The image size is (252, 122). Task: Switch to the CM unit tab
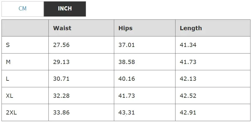click(23, 9)
